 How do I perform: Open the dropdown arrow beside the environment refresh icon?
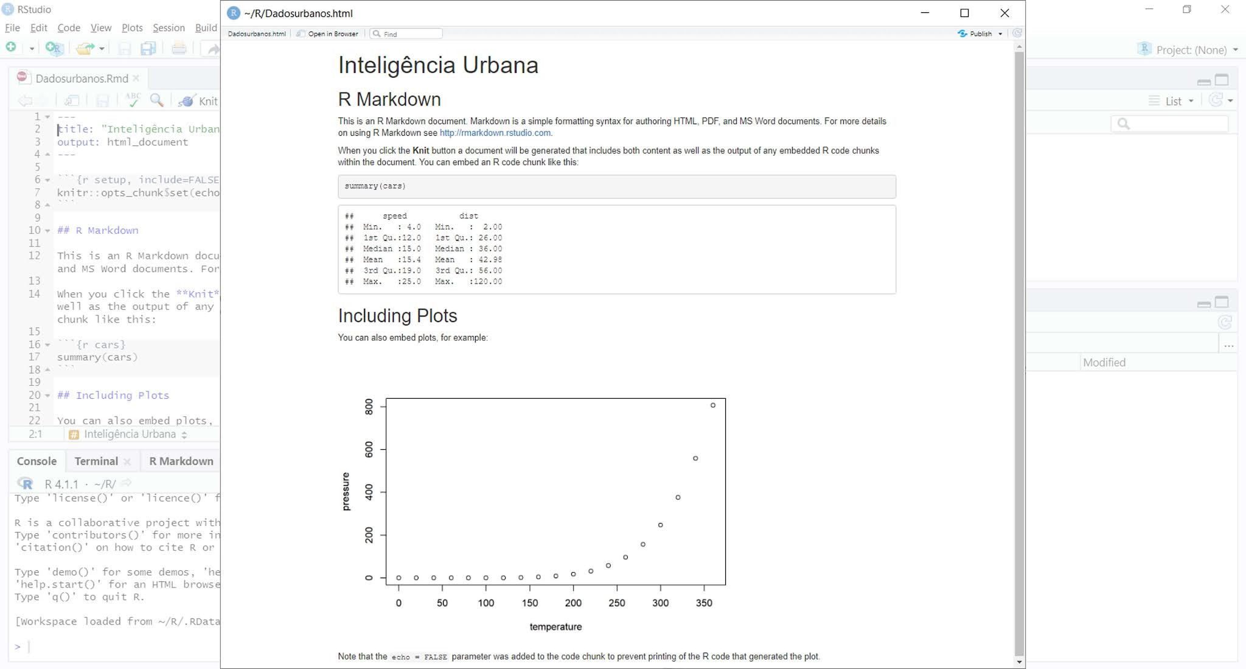(1230, 101)
